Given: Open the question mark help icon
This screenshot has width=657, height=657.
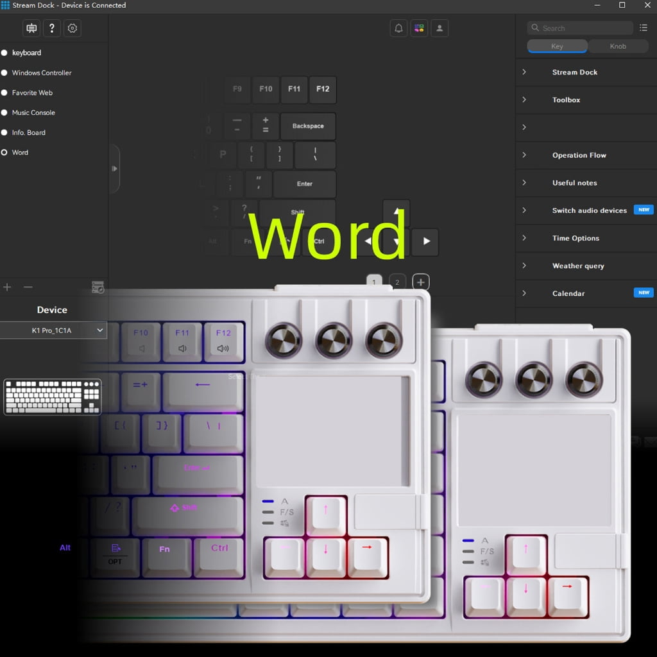Looking at the screenshot, I should [x=51, y=28].
